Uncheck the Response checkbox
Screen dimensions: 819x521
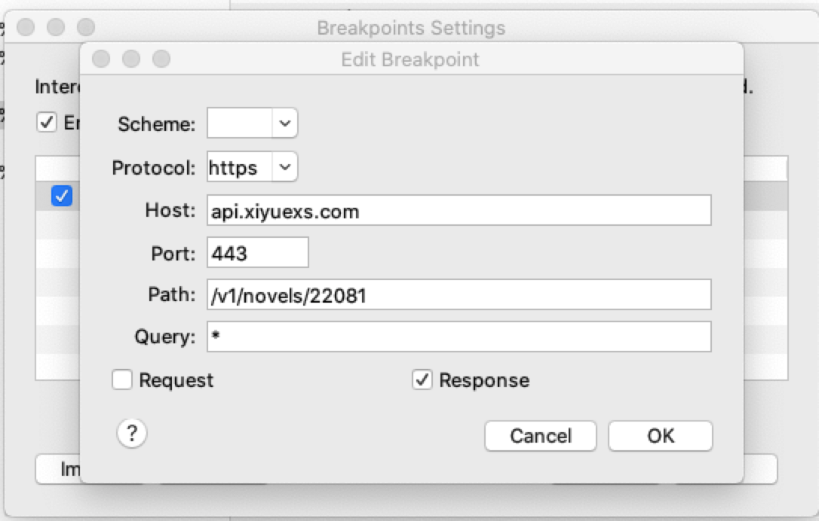tap(422, 379)
